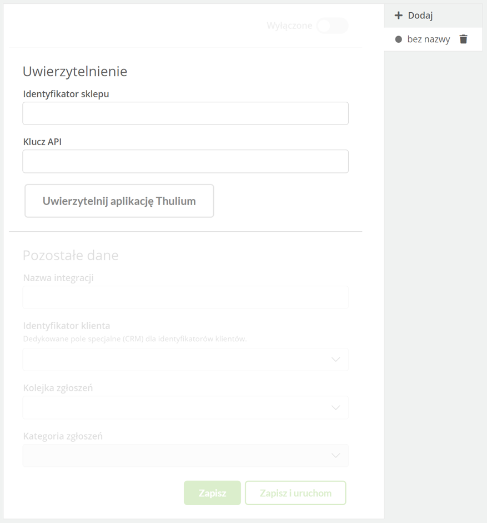
Task: Click the 'Zapisz i uruchom' button
Action: pos(295,492)
